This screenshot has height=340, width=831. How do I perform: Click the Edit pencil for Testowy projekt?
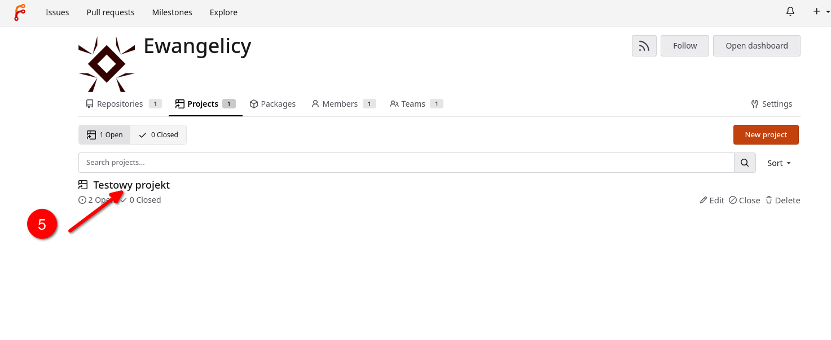(x=711, y=200)
